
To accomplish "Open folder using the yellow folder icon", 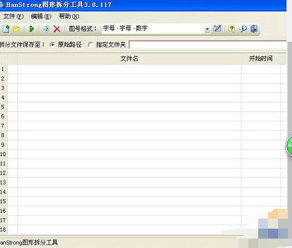I will click(x=16, y=29).
